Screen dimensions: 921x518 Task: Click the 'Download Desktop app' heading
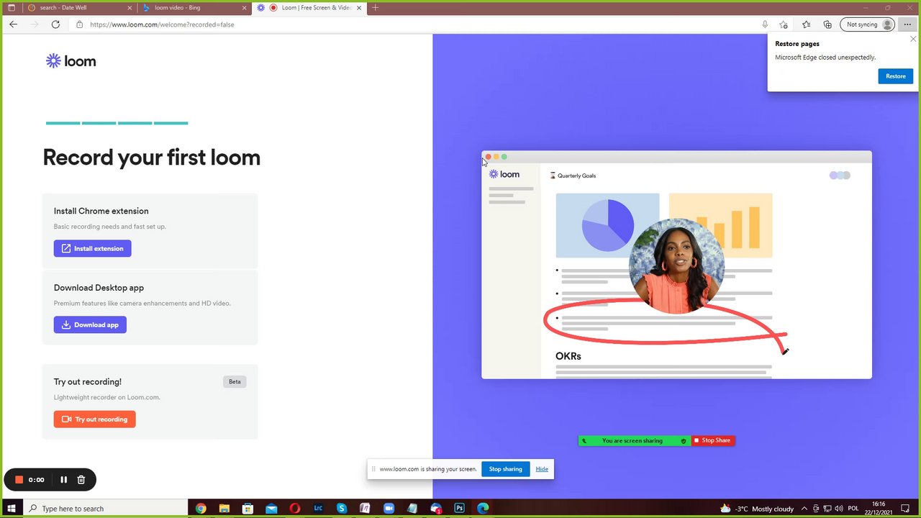pyautogui.click(x=99, y=288)
